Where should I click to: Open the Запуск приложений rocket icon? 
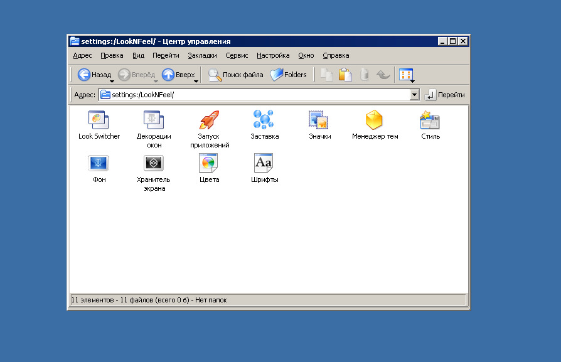tap(209, 120)
